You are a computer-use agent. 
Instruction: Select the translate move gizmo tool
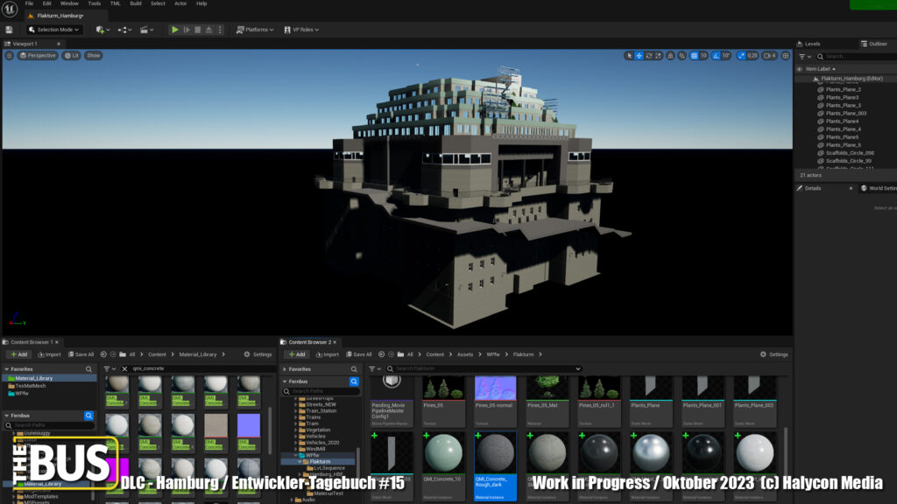coord(639,55)
